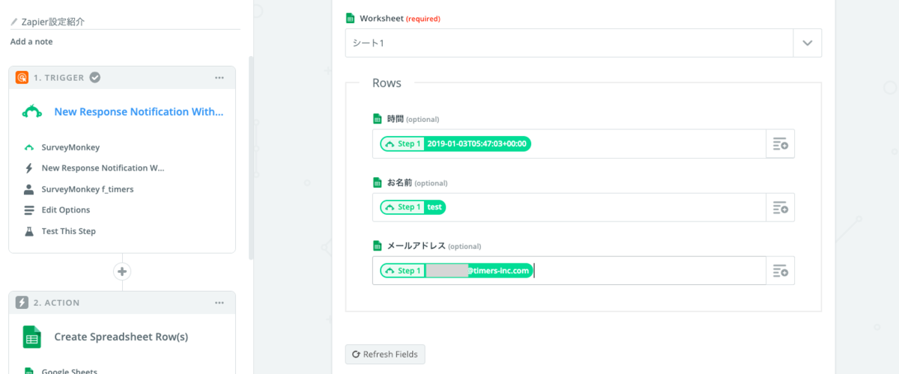
Task: Click the Refresh Fields button
Action: click(386, 354)
